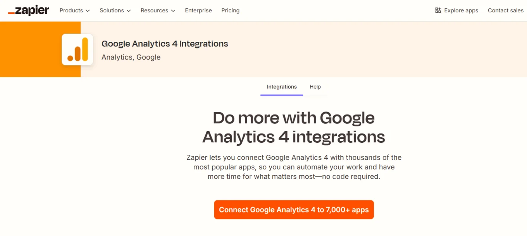This screenshot has width=527, height=236.
Task: Click Connect Google Analytics 4 to 7,000+ apps
Action: pos(294,209)
